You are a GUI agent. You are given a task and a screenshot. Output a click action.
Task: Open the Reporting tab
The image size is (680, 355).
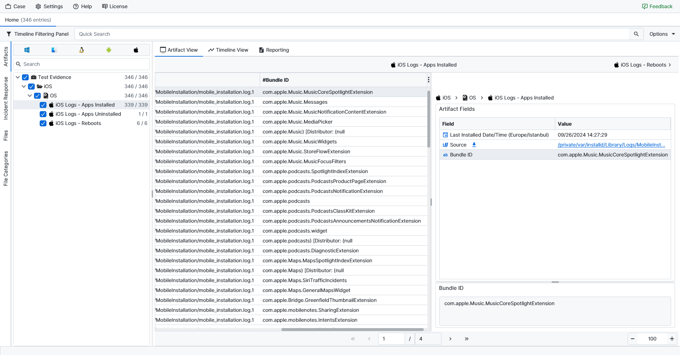pyautogui.click(x=274, y=50)
